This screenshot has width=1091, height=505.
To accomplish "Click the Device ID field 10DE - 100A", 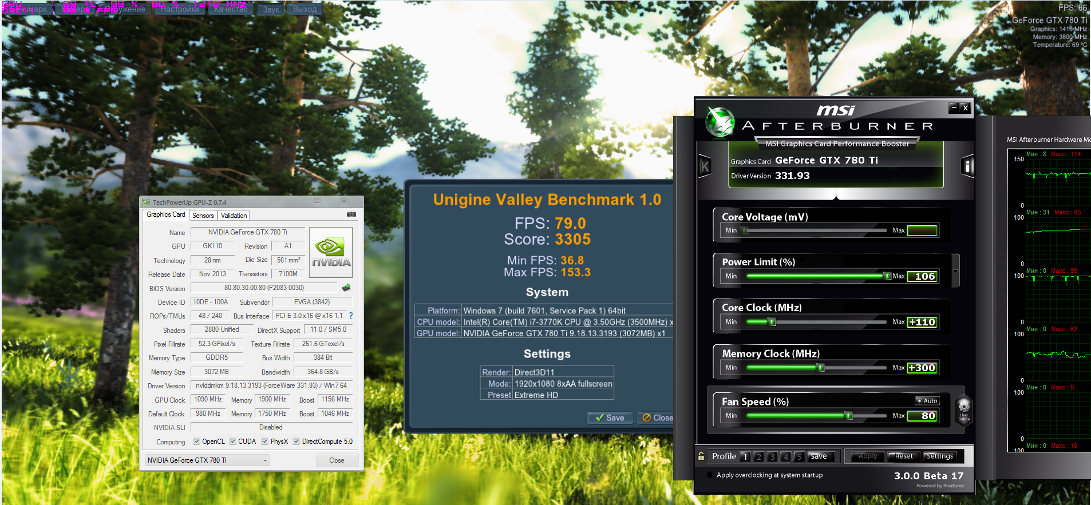I will 210,302.
